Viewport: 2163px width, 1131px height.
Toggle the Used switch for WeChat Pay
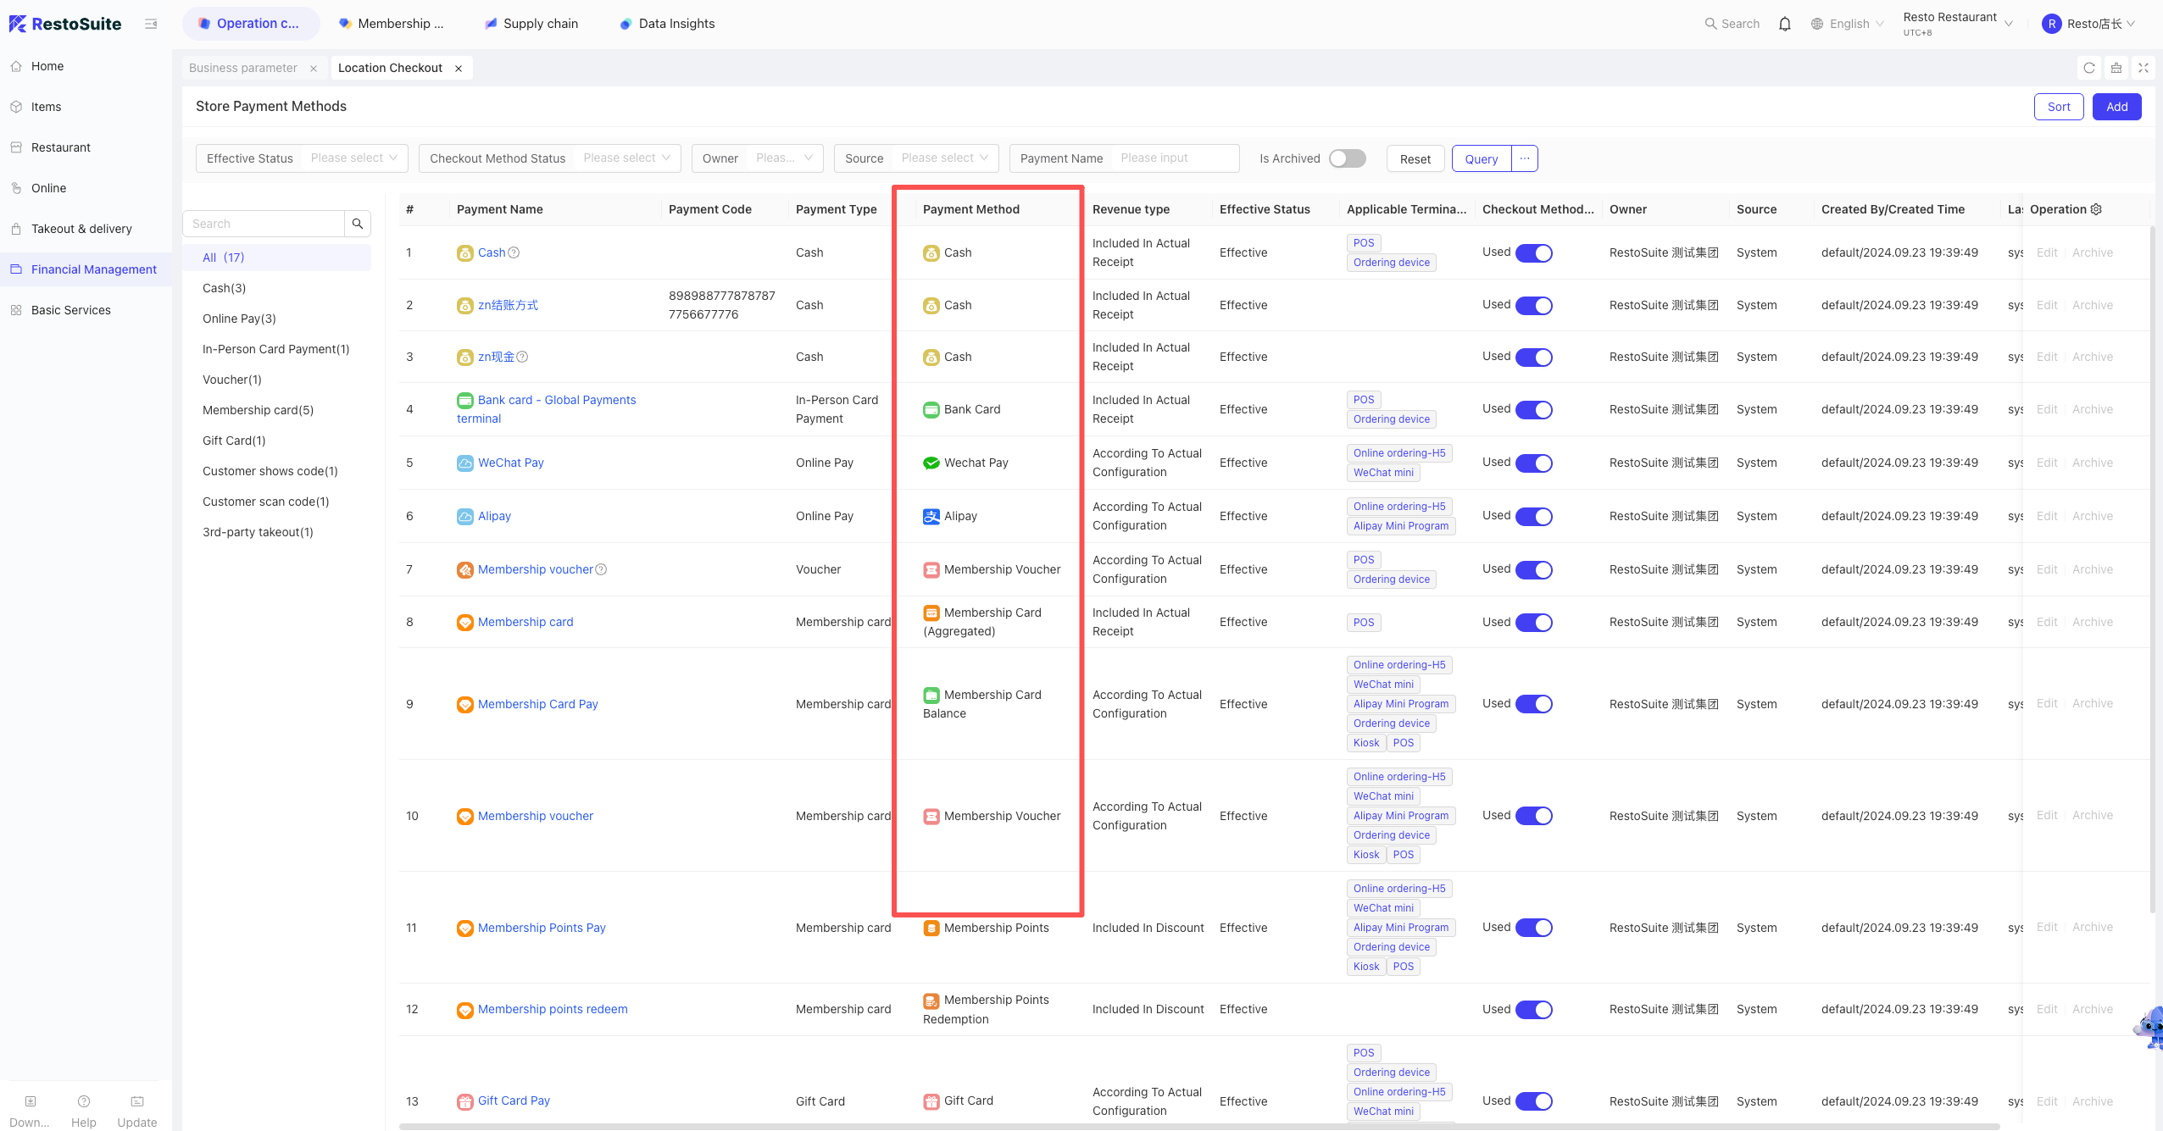tap(1534, 463)
